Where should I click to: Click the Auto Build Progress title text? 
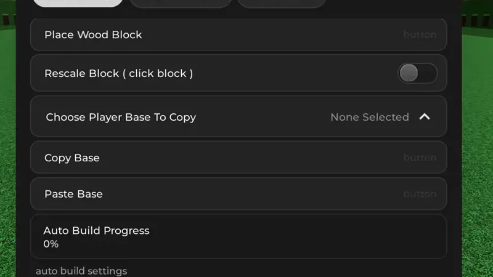point(96,231)
